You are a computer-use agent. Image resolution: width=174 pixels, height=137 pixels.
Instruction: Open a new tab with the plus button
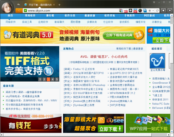pyautogui.click(x=59, y=5)
